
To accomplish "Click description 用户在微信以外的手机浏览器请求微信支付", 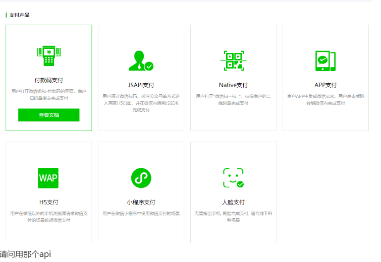I will pyautogui.click(x=49, y=217).
